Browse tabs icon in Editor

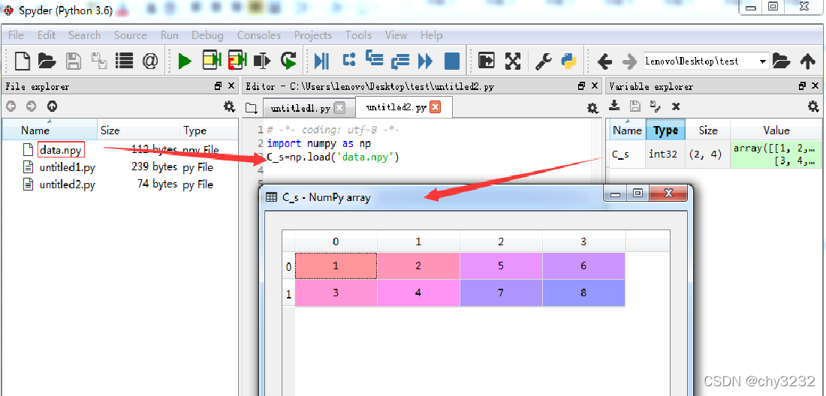252,108
